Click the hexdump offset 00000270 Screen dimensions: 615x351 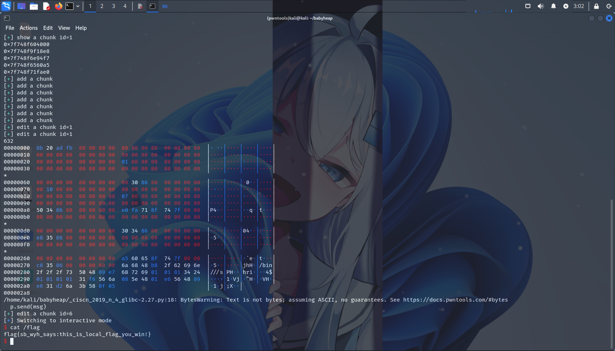(x=17, y=265)
